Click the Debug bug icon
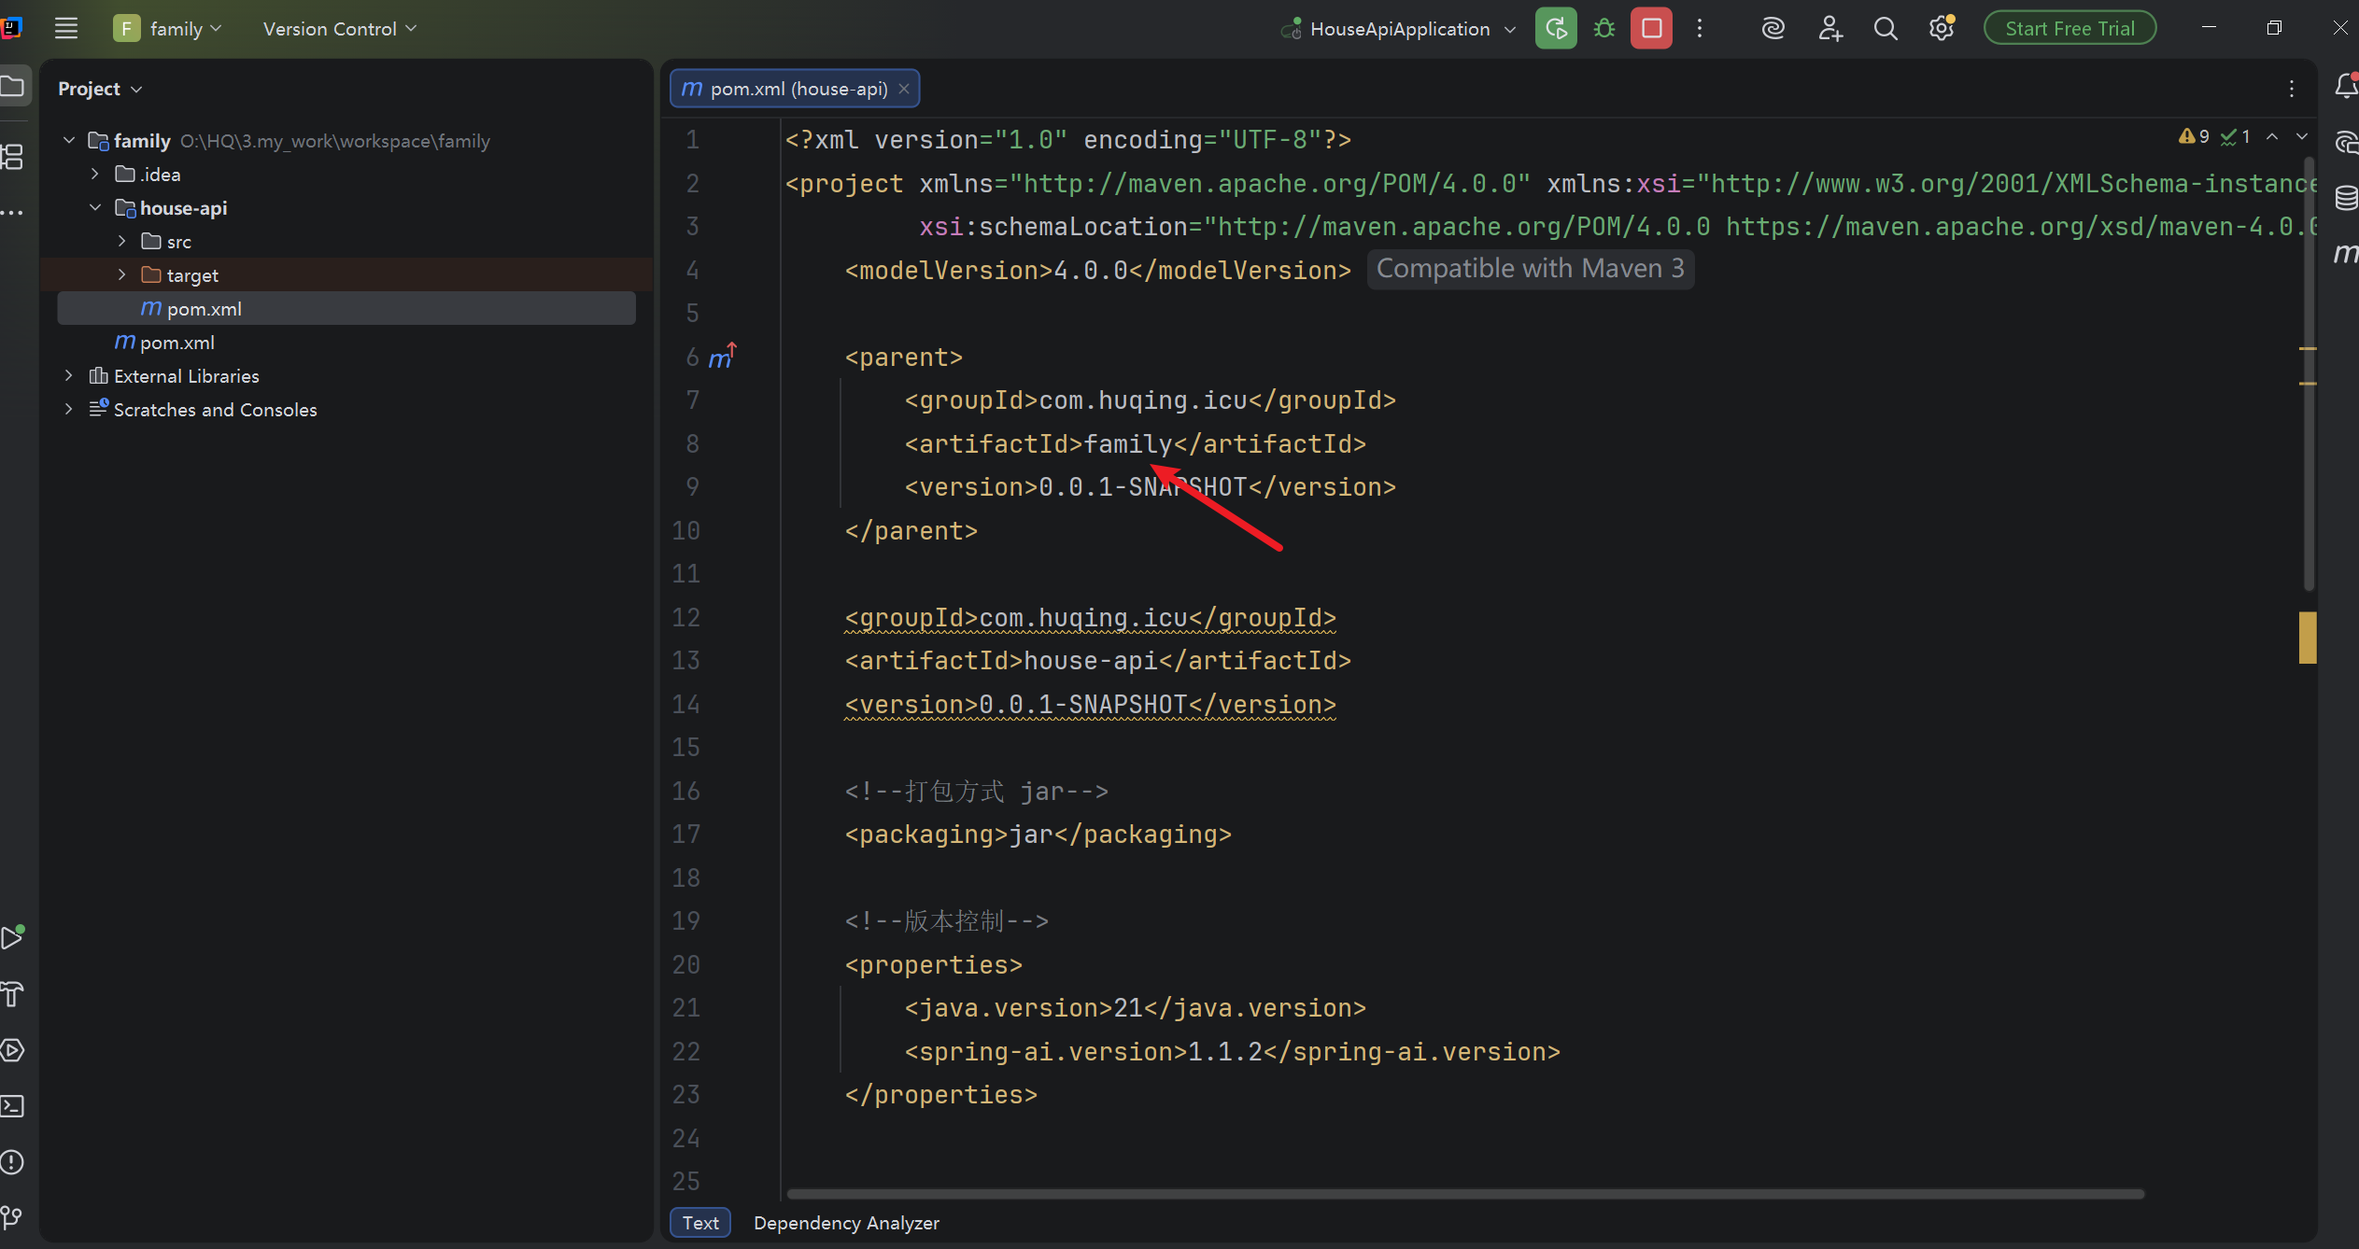Viewport: 2359px width, 1249px height. click(1604, 29)
